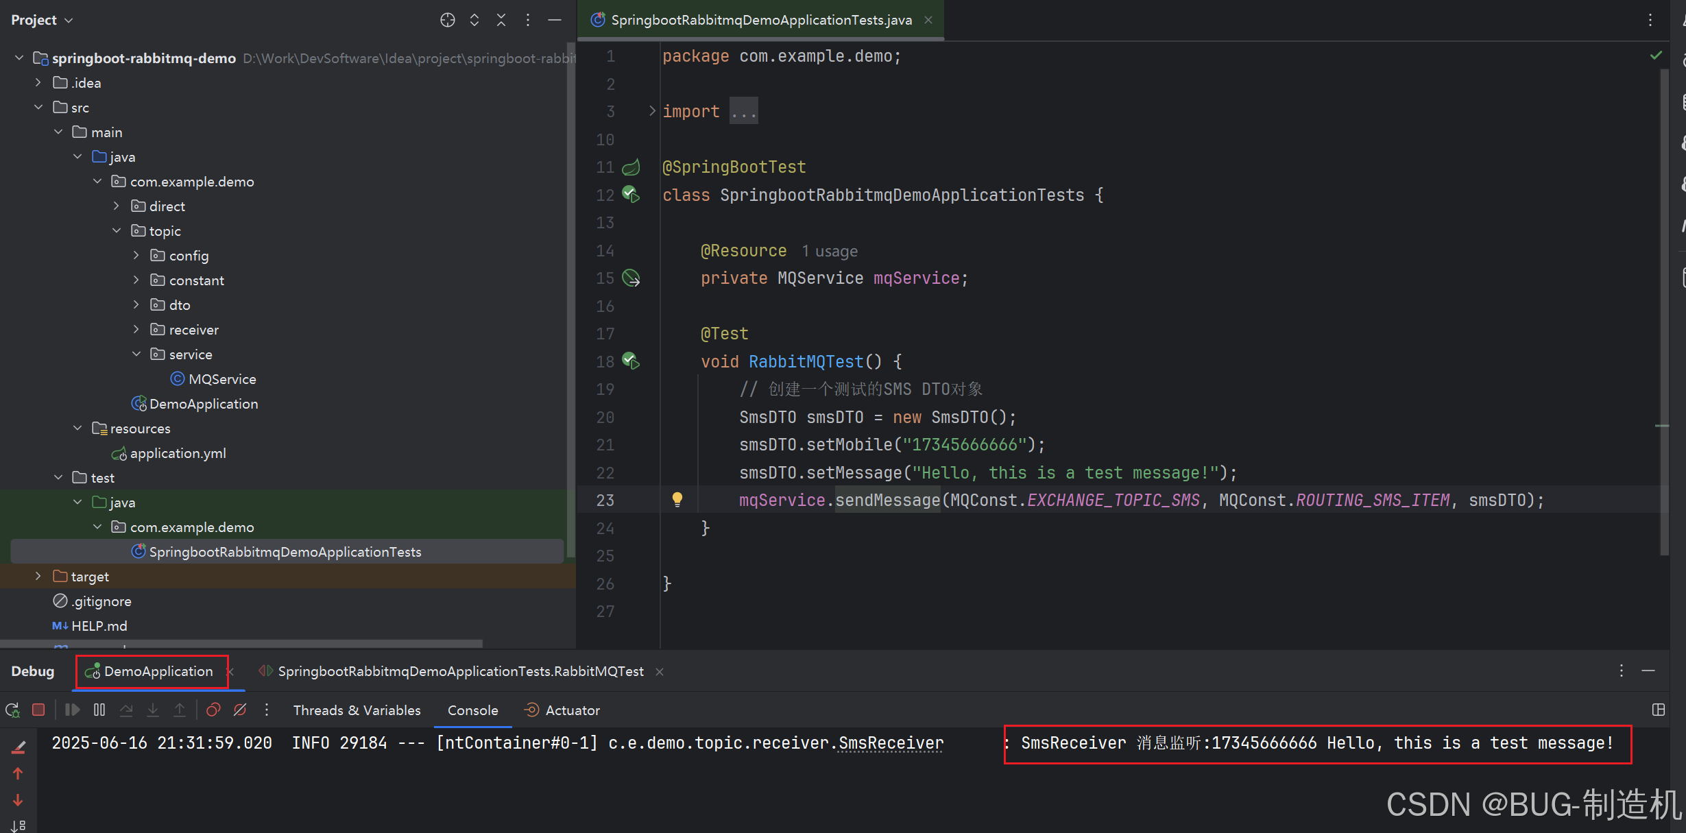Screen dimensions: 1686x833
Task: Click Expand All in Project panel
Action: [474, 20]
